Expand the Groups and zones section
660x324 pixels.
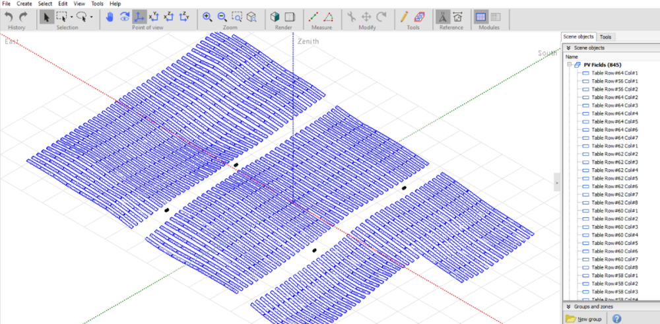(568, 307)
